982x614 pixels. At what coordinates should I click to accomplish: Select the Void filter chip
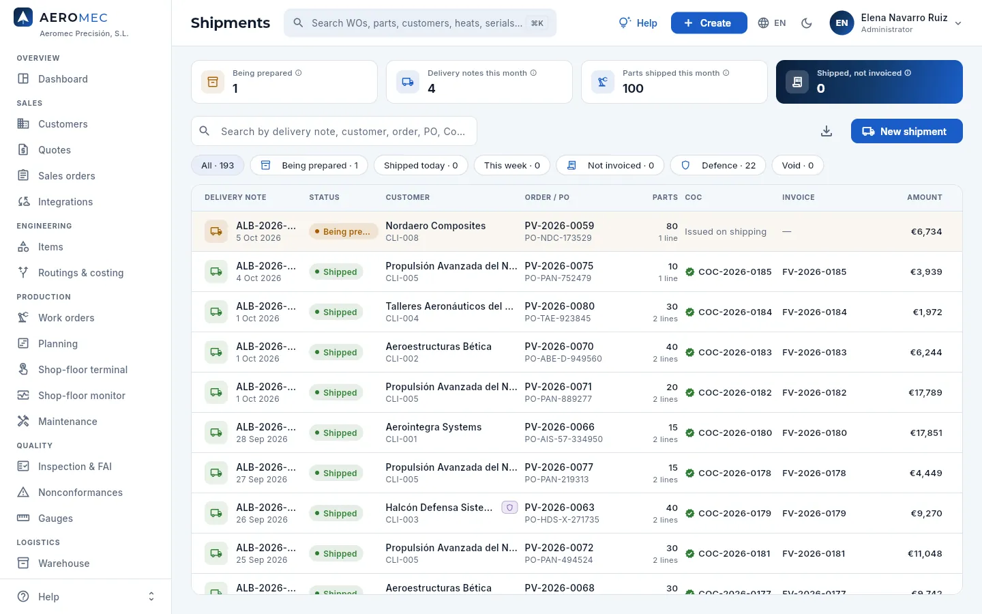[798, 165]
